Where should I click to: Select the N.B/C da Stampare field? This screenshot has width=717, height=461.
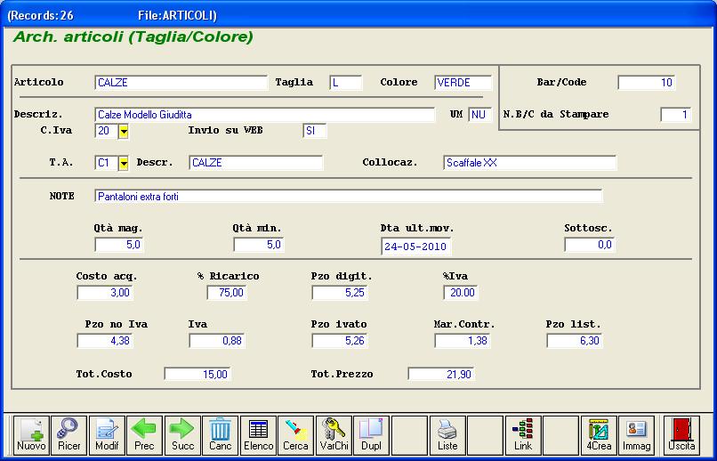pyautogui.click(x=676, y=115)
